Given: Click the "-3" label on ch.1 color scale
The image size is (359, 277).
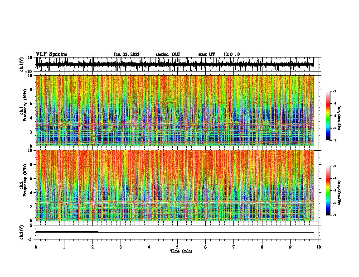Looking at the screenshot, I should (335, 91).
